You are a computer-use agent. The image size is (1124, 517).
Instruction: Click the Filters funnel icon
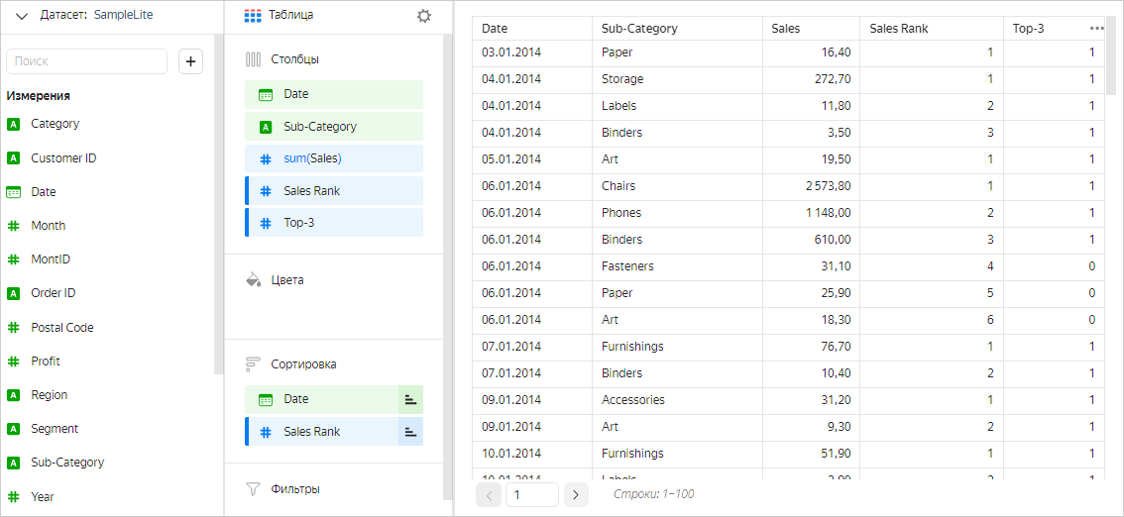253,489
